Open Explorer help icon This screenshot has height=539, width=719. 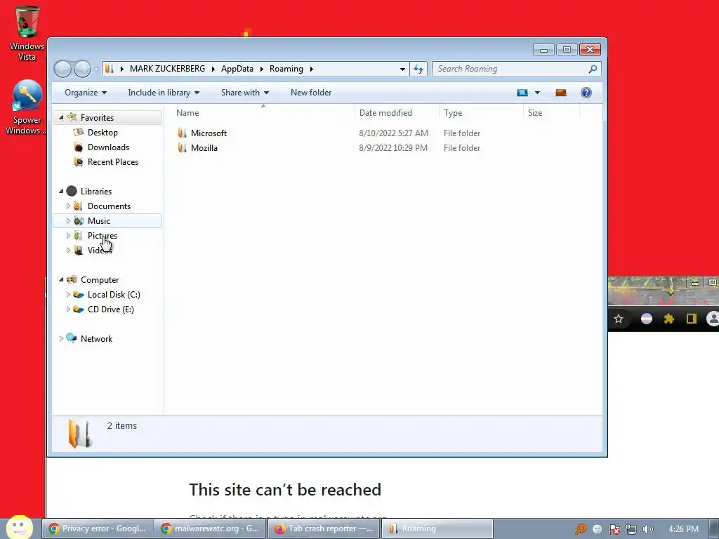point(586,93)
